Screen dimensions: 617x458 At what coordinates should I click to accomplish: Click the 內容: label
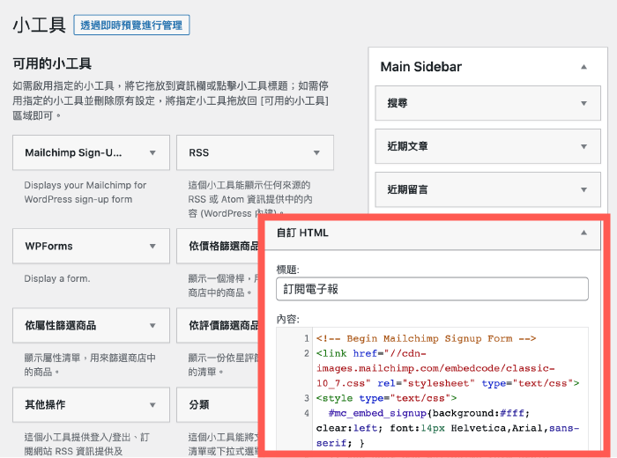pyautogui.click(x=287, y=319)
